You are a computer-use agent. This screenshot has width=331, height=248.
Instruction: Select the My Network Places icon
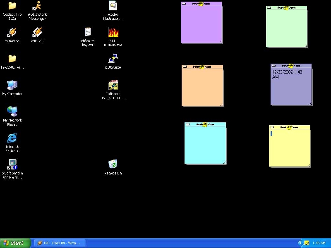click(x=12, y=112)
